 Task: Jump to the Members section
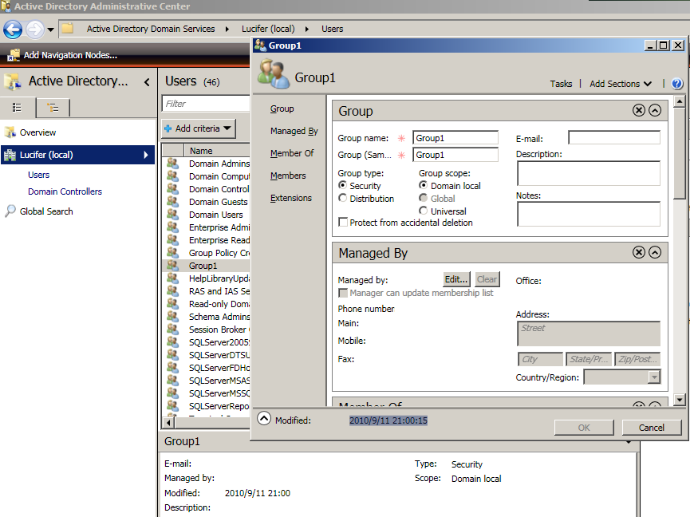tap(288, 176)
